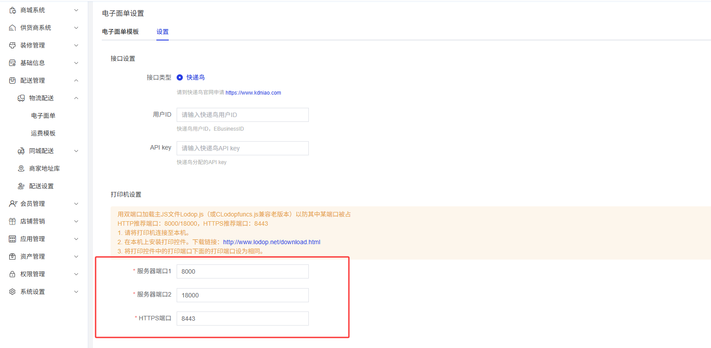Click the 服务器端口2 field containing 18000
Viewport: 711px width, 348px height.
tap(243, 295)
